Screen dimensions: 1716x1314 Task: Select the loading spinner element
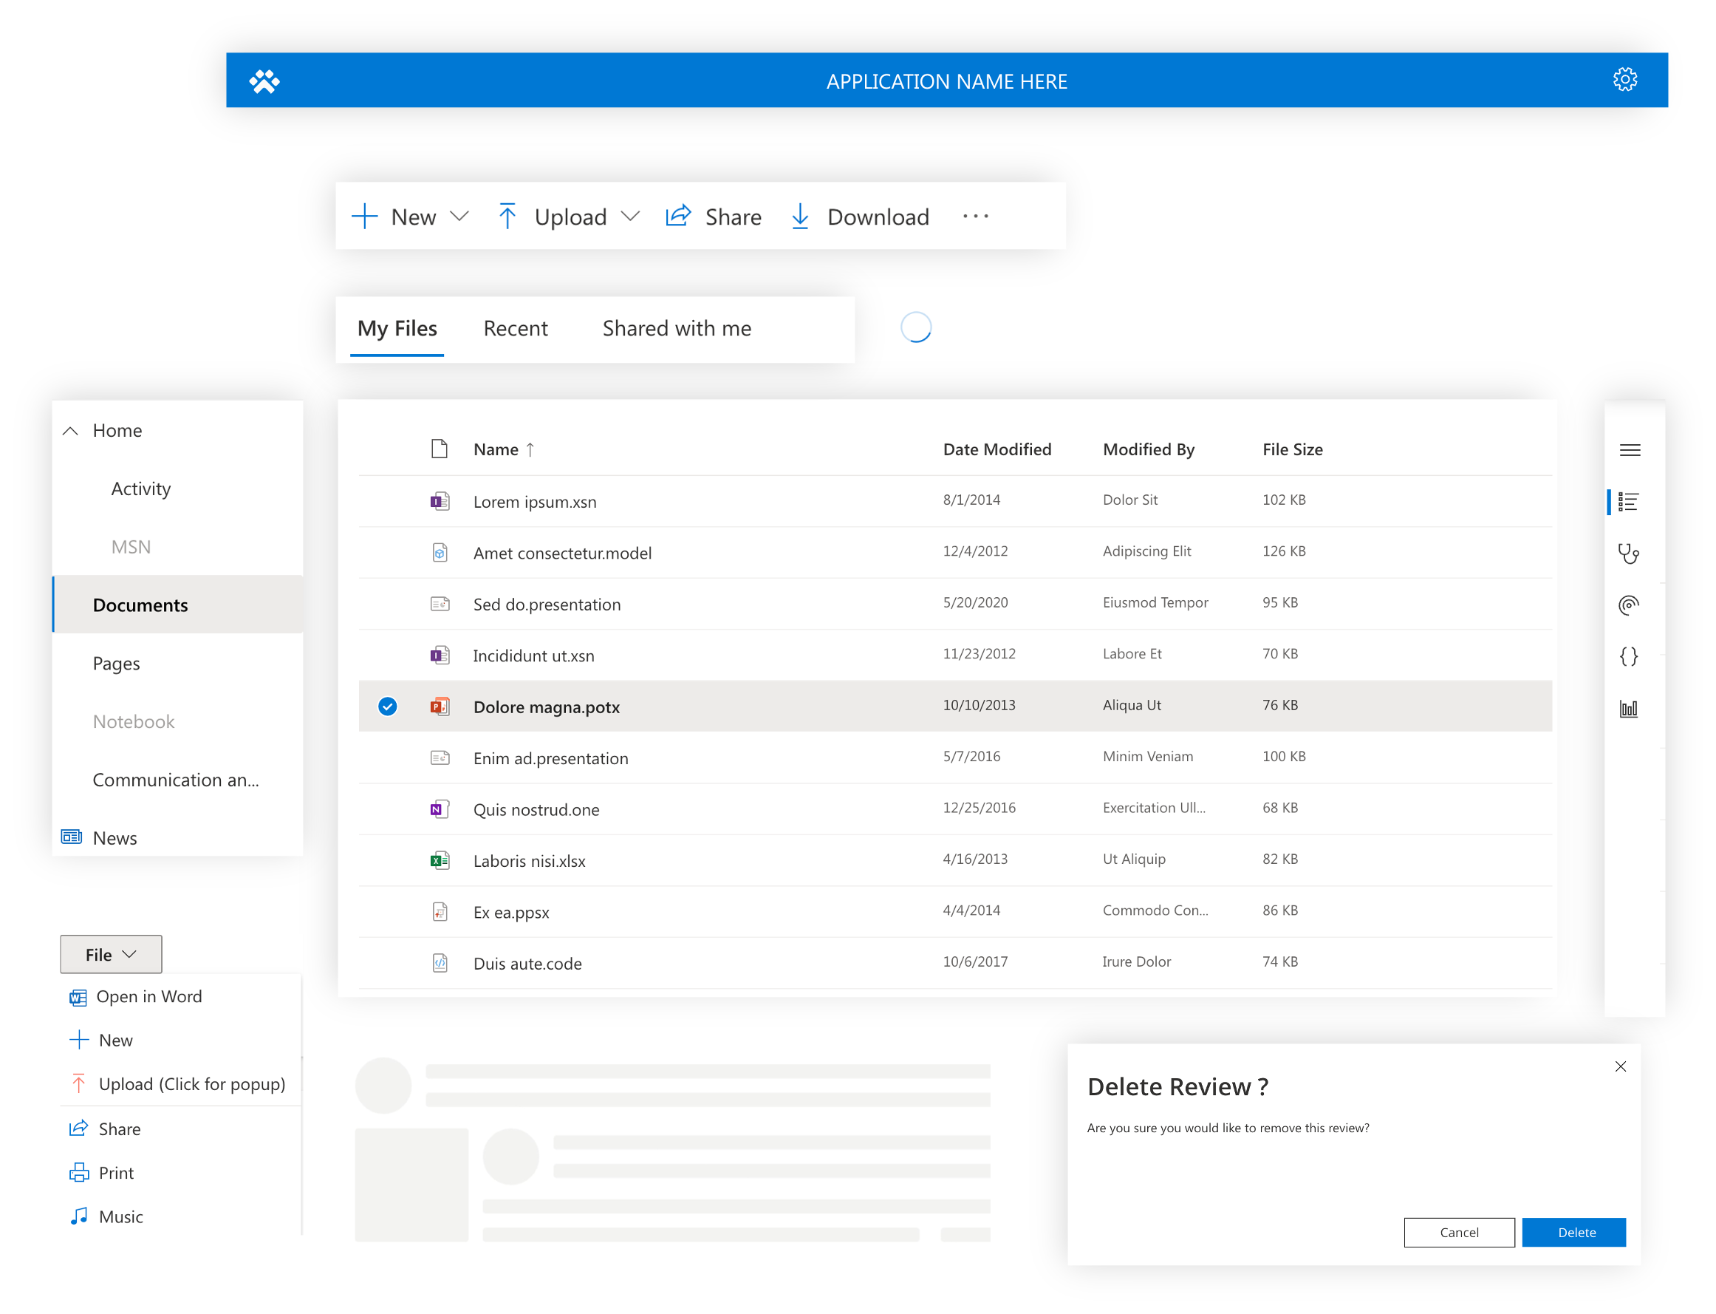915,327
